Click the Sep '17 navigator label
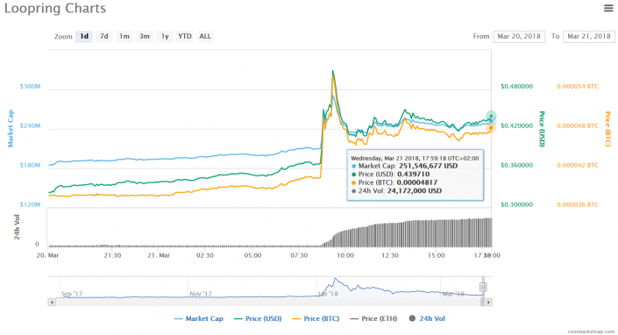Image resolution: width=618 pixels, height=335 pixels. pos(72,294)
